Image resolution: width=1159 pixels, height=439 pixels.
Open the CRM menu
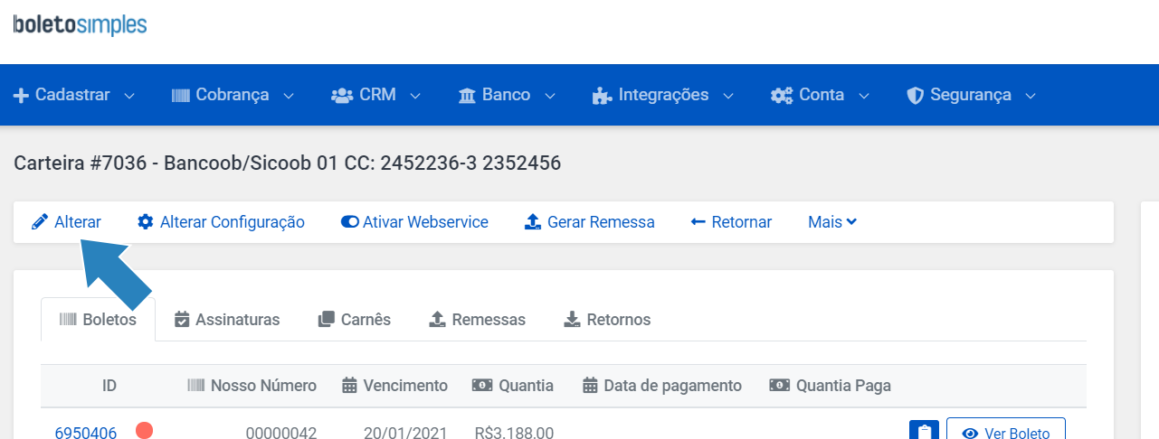(x=376, y=95)
